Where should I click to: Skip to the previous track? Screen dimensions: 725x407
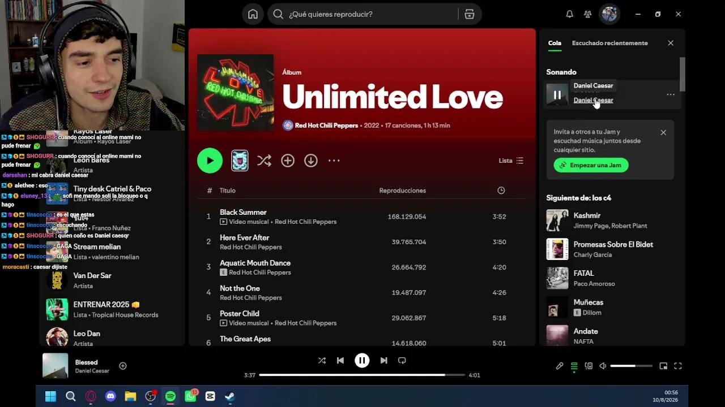click(340, 361)
